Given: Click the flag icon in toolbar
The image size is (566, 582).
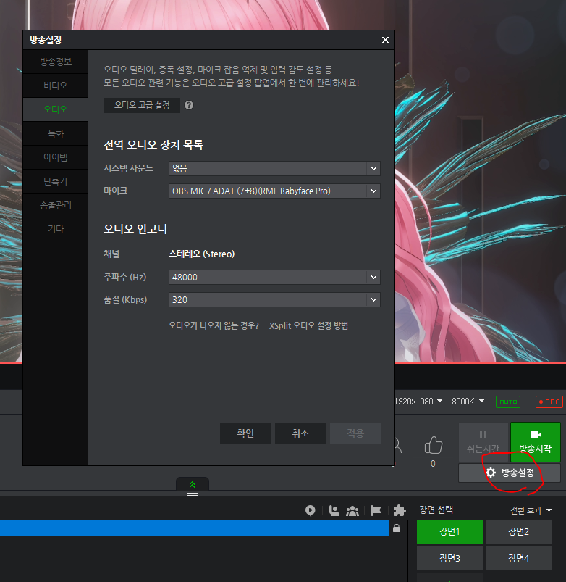Looking at the screenshot, I should pos(376,511).
